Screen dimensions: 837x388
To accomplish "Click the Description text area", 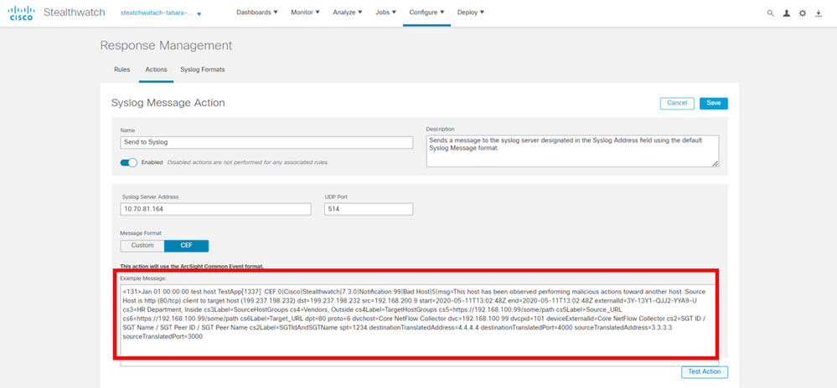I will (x=572, y=151).
